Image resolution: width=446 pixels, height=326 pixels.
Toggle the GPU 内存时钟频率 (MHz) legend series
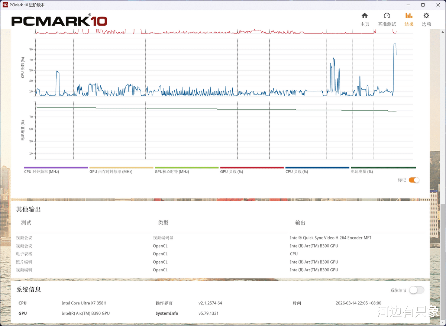121,170
